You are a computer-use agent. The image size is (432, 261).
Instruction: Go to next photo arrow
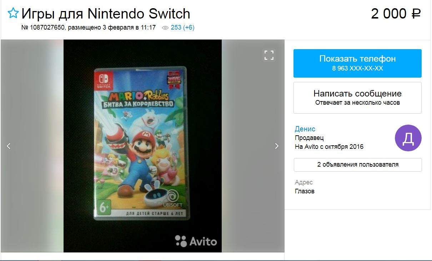277,146
